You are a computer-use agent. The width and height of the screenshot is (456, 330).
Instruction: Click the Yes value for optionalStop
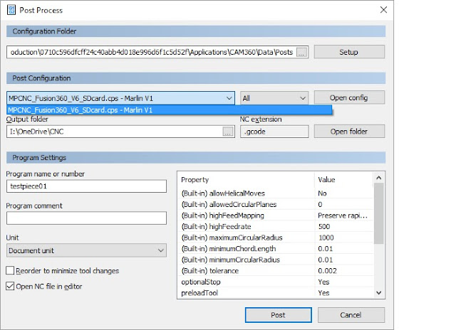click(323, 282)
